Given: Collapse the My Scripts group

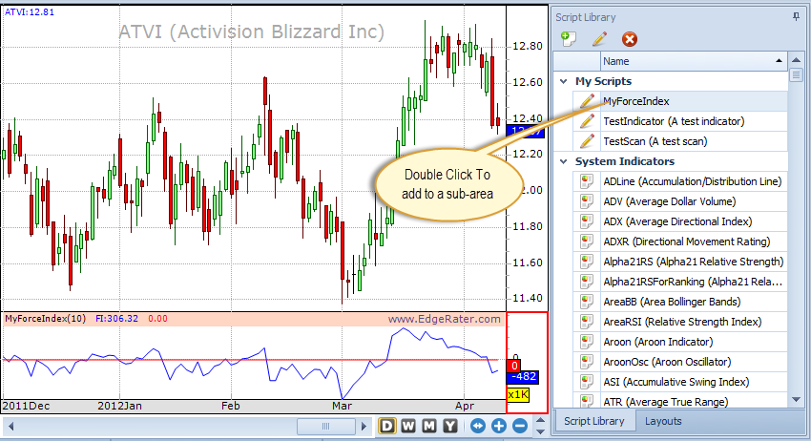Looking at the screenshot, I should (564, 81).
